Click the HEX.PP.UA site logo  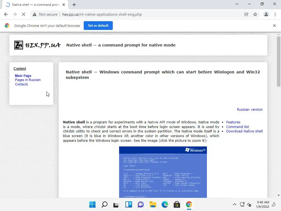(37, 45)
